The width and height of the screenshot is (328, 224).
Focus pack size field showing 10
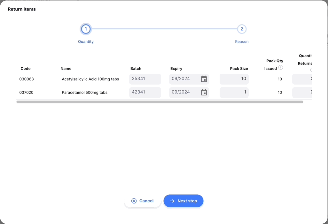point(234,79)
